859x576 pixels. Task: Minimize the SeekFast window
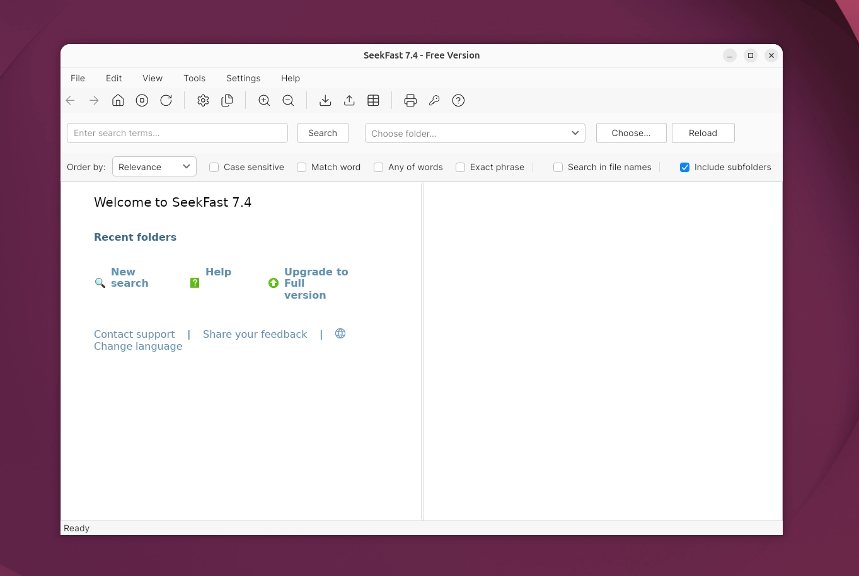pyautogui.click(x=730, y=55)
